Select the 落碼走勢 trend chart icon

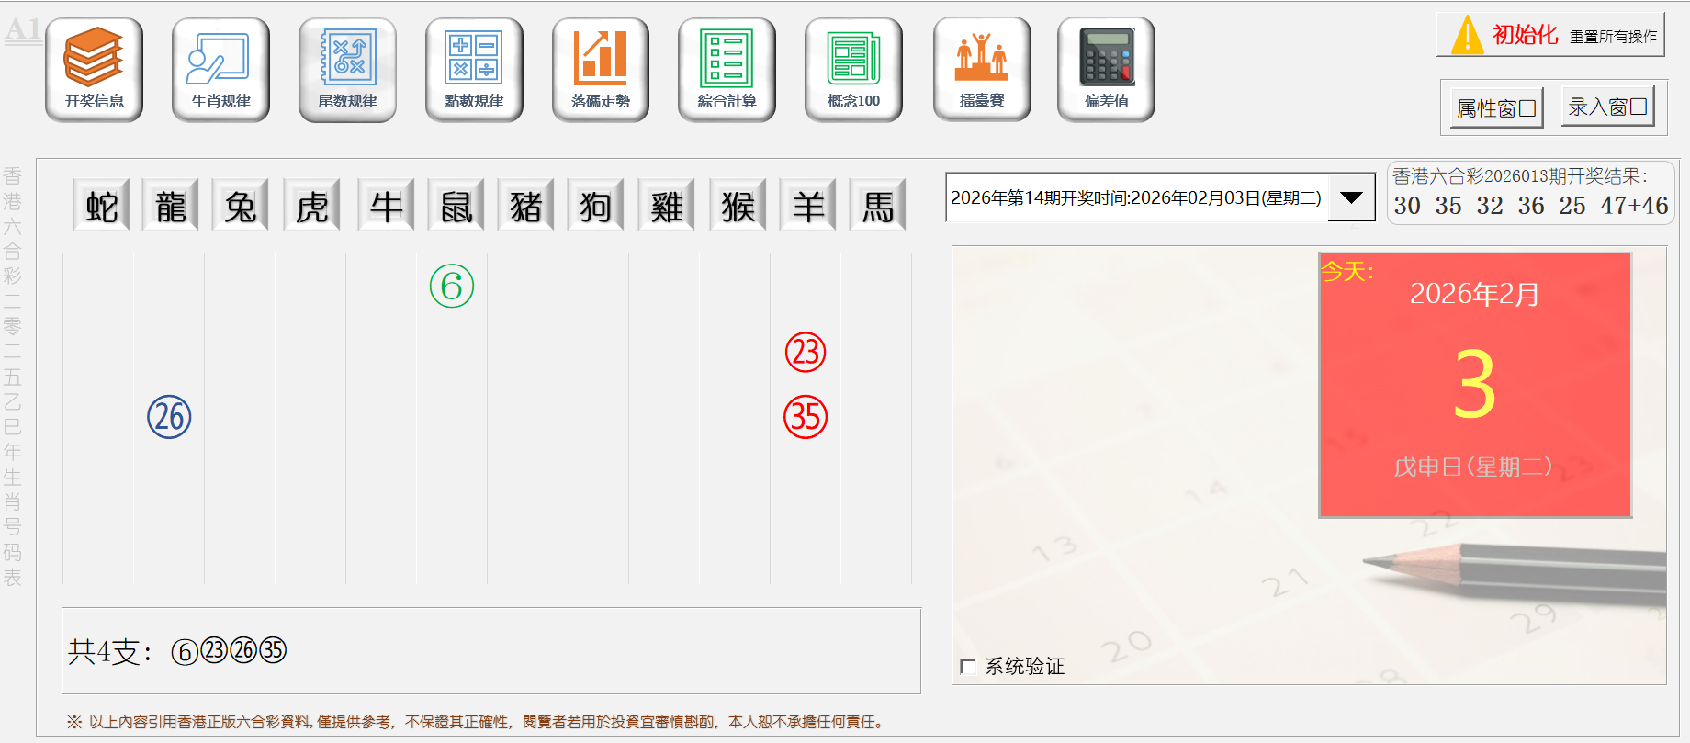click(601, 70)
